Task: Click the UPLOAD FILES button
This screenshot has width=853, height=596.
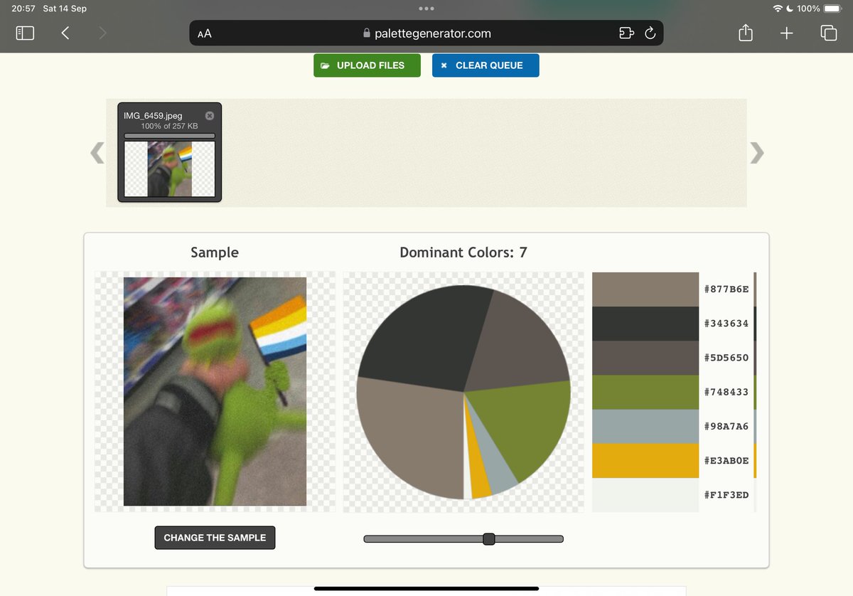Action: pyautogui.click(x=367, y=65)
